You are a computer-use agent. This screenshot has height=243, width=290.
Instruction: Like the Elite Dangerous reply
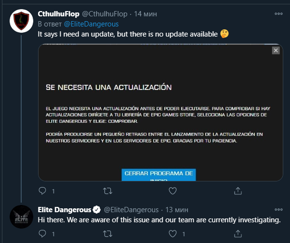pyautogui.click(x=173, y=234)
